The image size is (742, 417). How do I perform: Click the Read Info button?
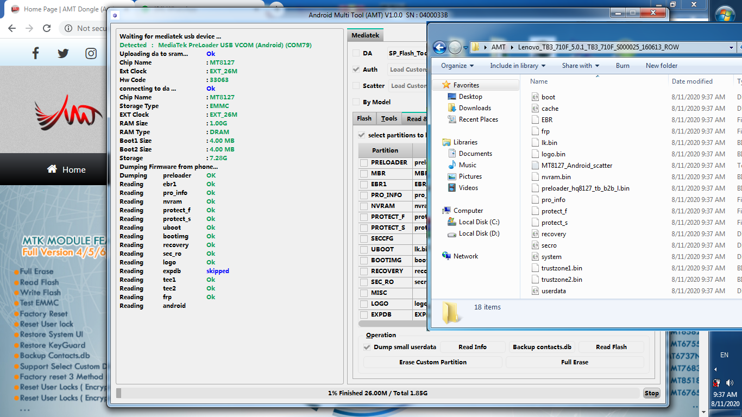point(473,347)
